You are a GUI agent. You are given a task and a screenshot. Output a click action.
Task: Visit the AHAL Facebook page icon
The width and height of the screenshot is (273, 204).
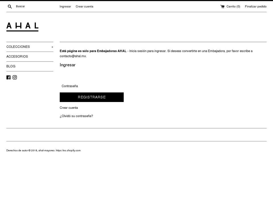[8, 77]
